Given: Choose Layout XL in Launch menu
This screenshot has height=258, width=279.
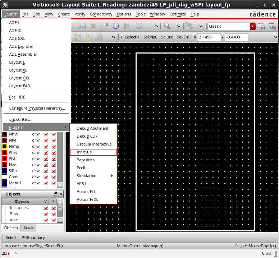Looking at the screenshot, I should coord(18,70).
